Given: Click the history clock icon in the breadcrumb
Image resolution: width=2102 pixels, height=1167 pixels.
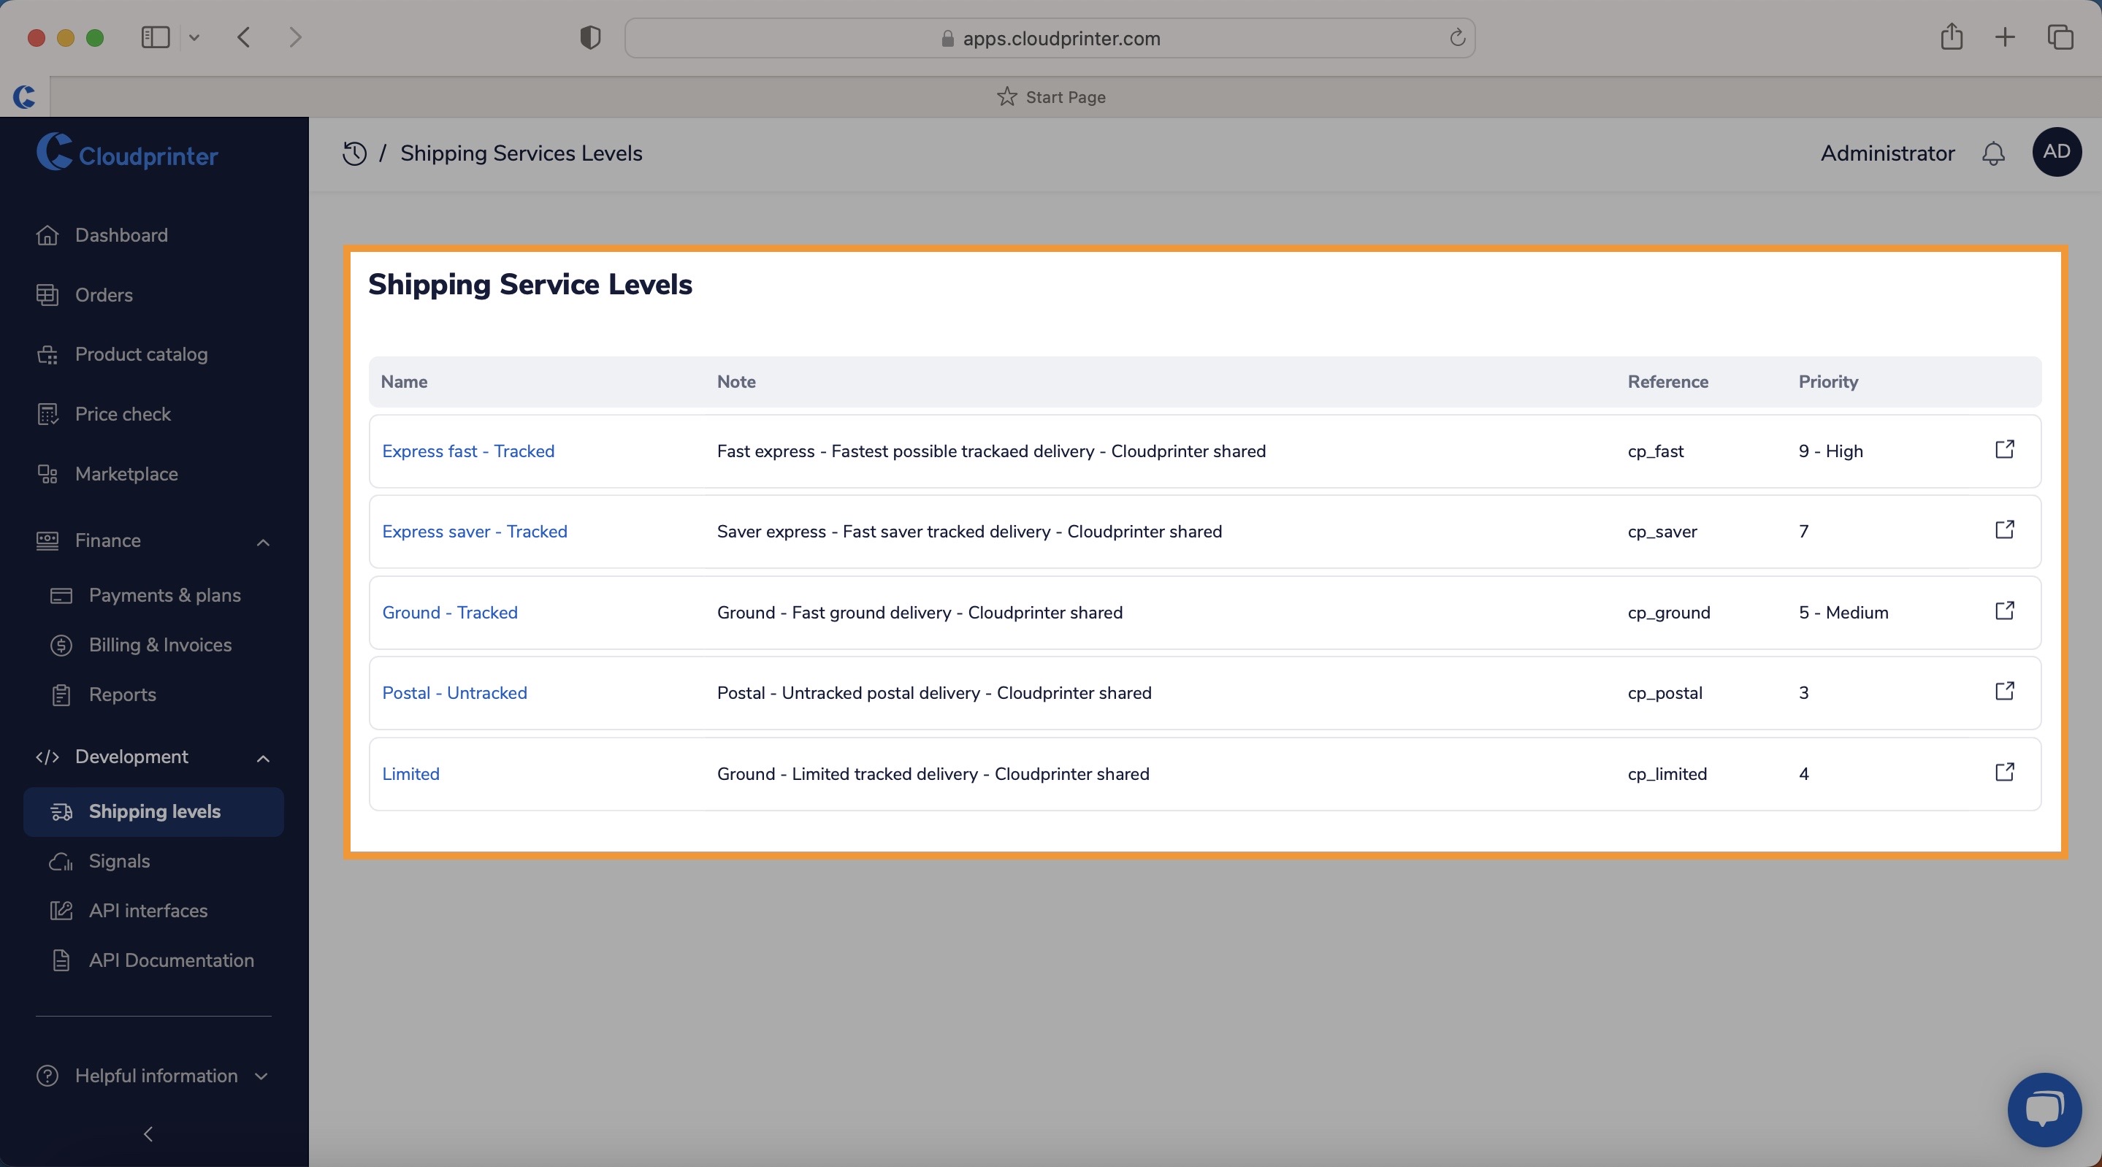Looking at the screenshot, I should coord(354,153).
